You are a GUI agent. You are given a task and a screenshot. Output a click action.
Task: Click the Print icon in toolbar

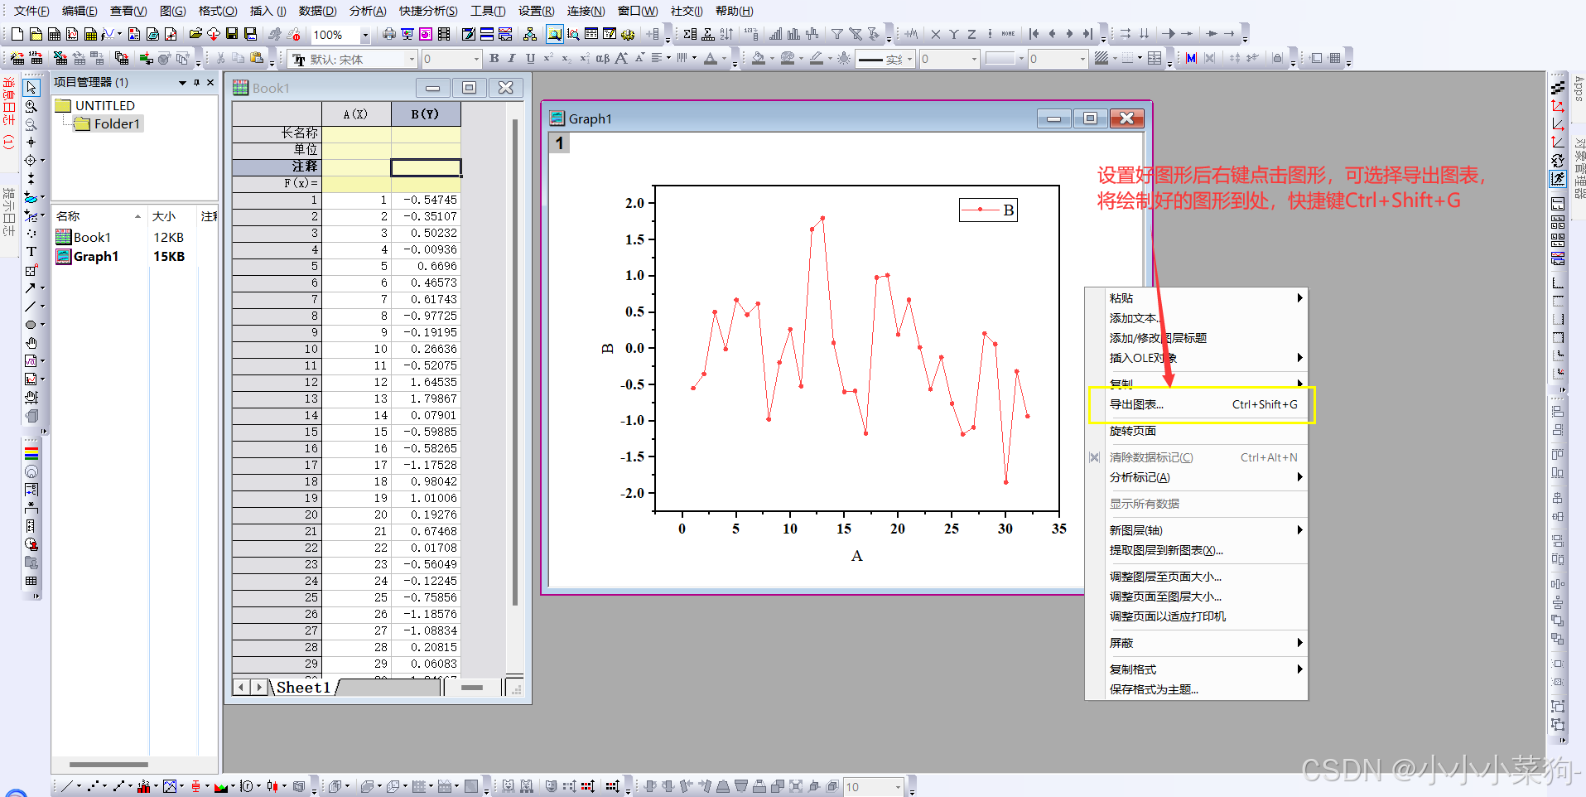[389, 34]
